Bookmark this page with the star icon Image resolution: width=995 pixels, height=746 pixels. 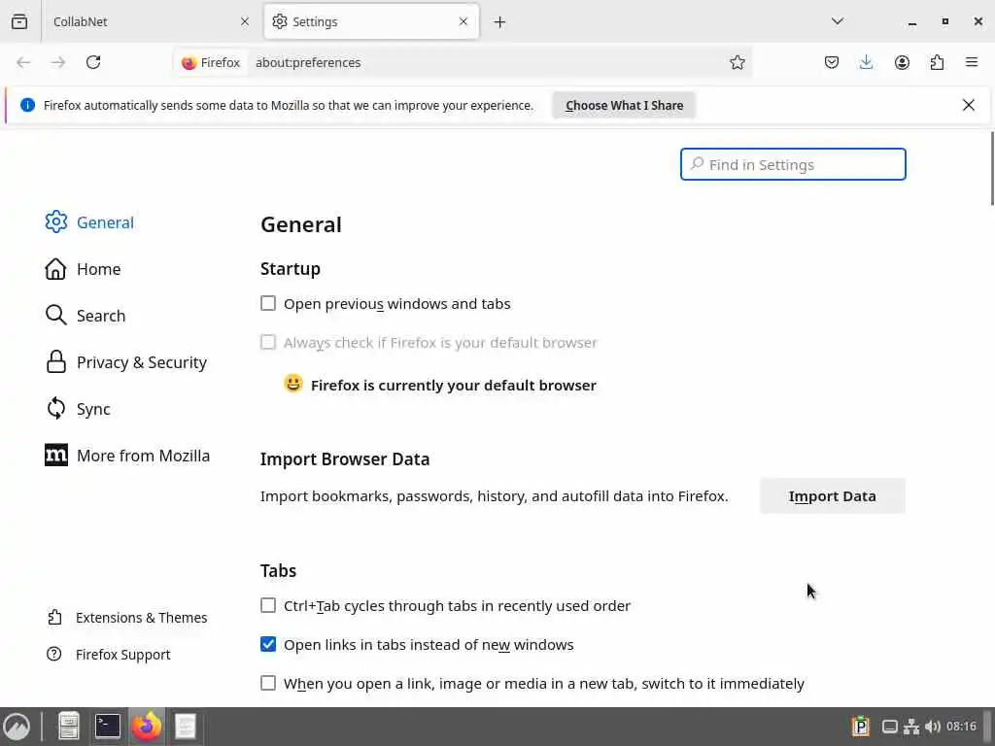(737, 62)
